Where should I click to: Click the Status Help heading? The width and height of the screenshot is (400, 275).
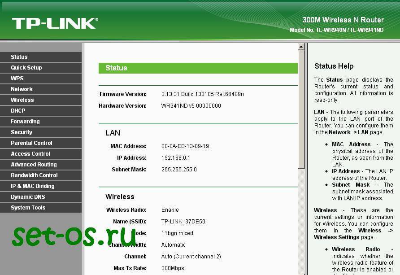pyautogui.click(x=334, y=66)
